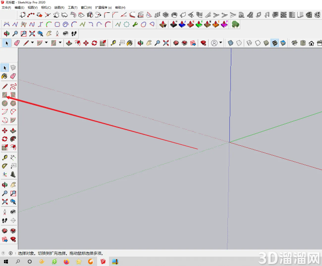This screenshot has height=266, width=322.
Task: Switch to SketchUp taskbar icon
Action: click(x=103, y=262)
